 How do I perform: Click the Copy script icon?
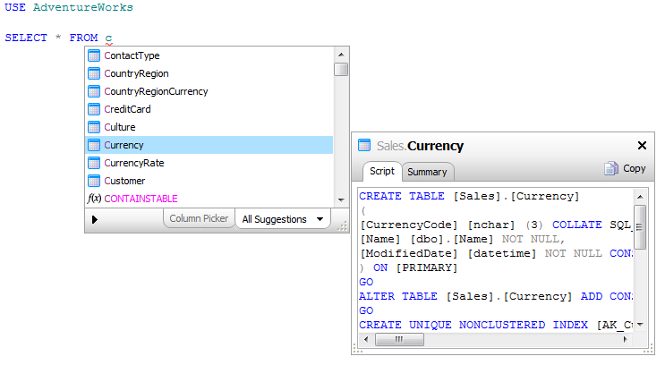pyautogui.click(x=611, y=168)
